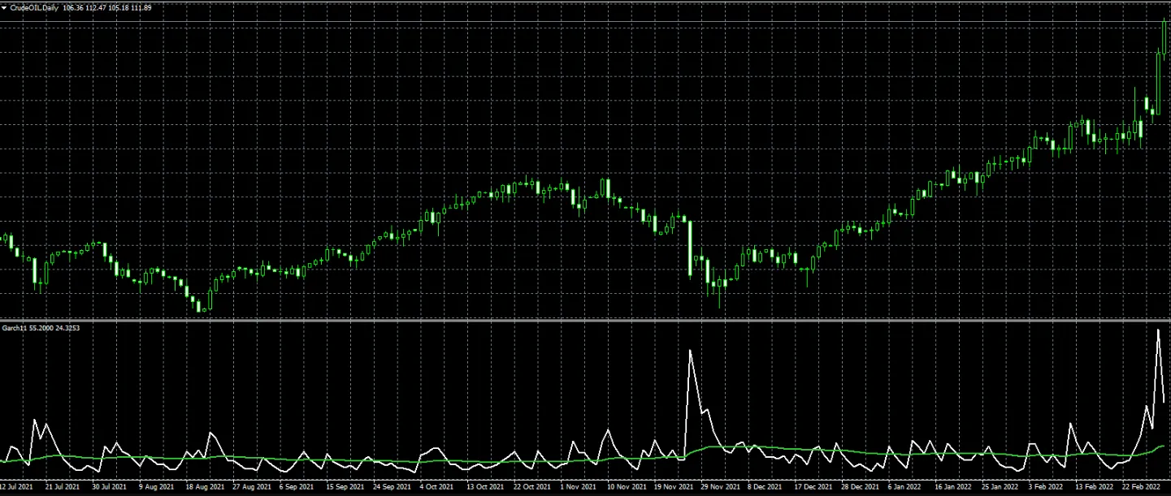
Task: Click the Garch11 spike peak in late November
Action: (690, 351)
